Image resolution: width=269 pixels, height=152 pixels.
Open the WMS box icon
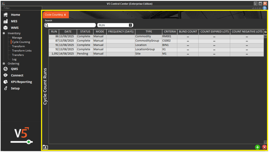click(6, 28)
